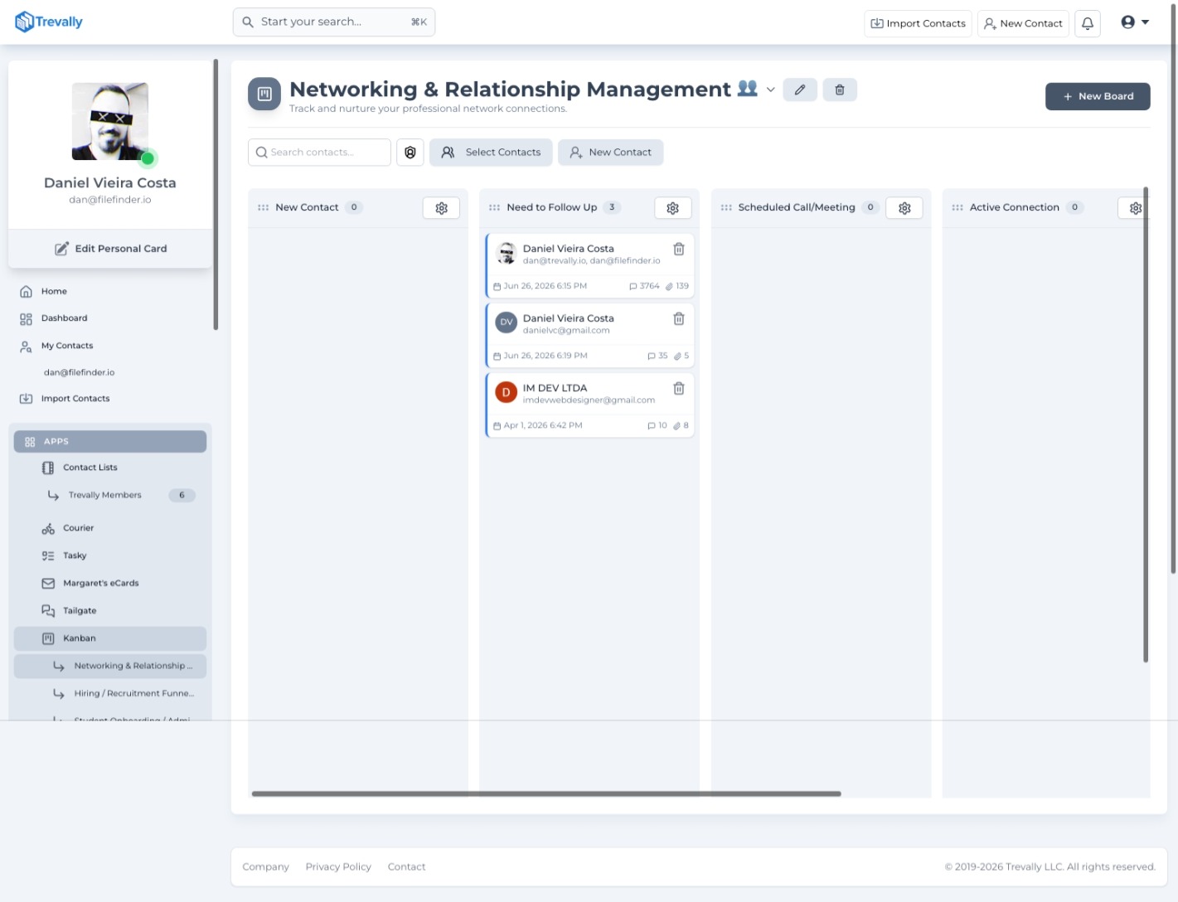Click the board vertical scrollbar
Screen dimensions: 1178x902
pos(1146,424)
